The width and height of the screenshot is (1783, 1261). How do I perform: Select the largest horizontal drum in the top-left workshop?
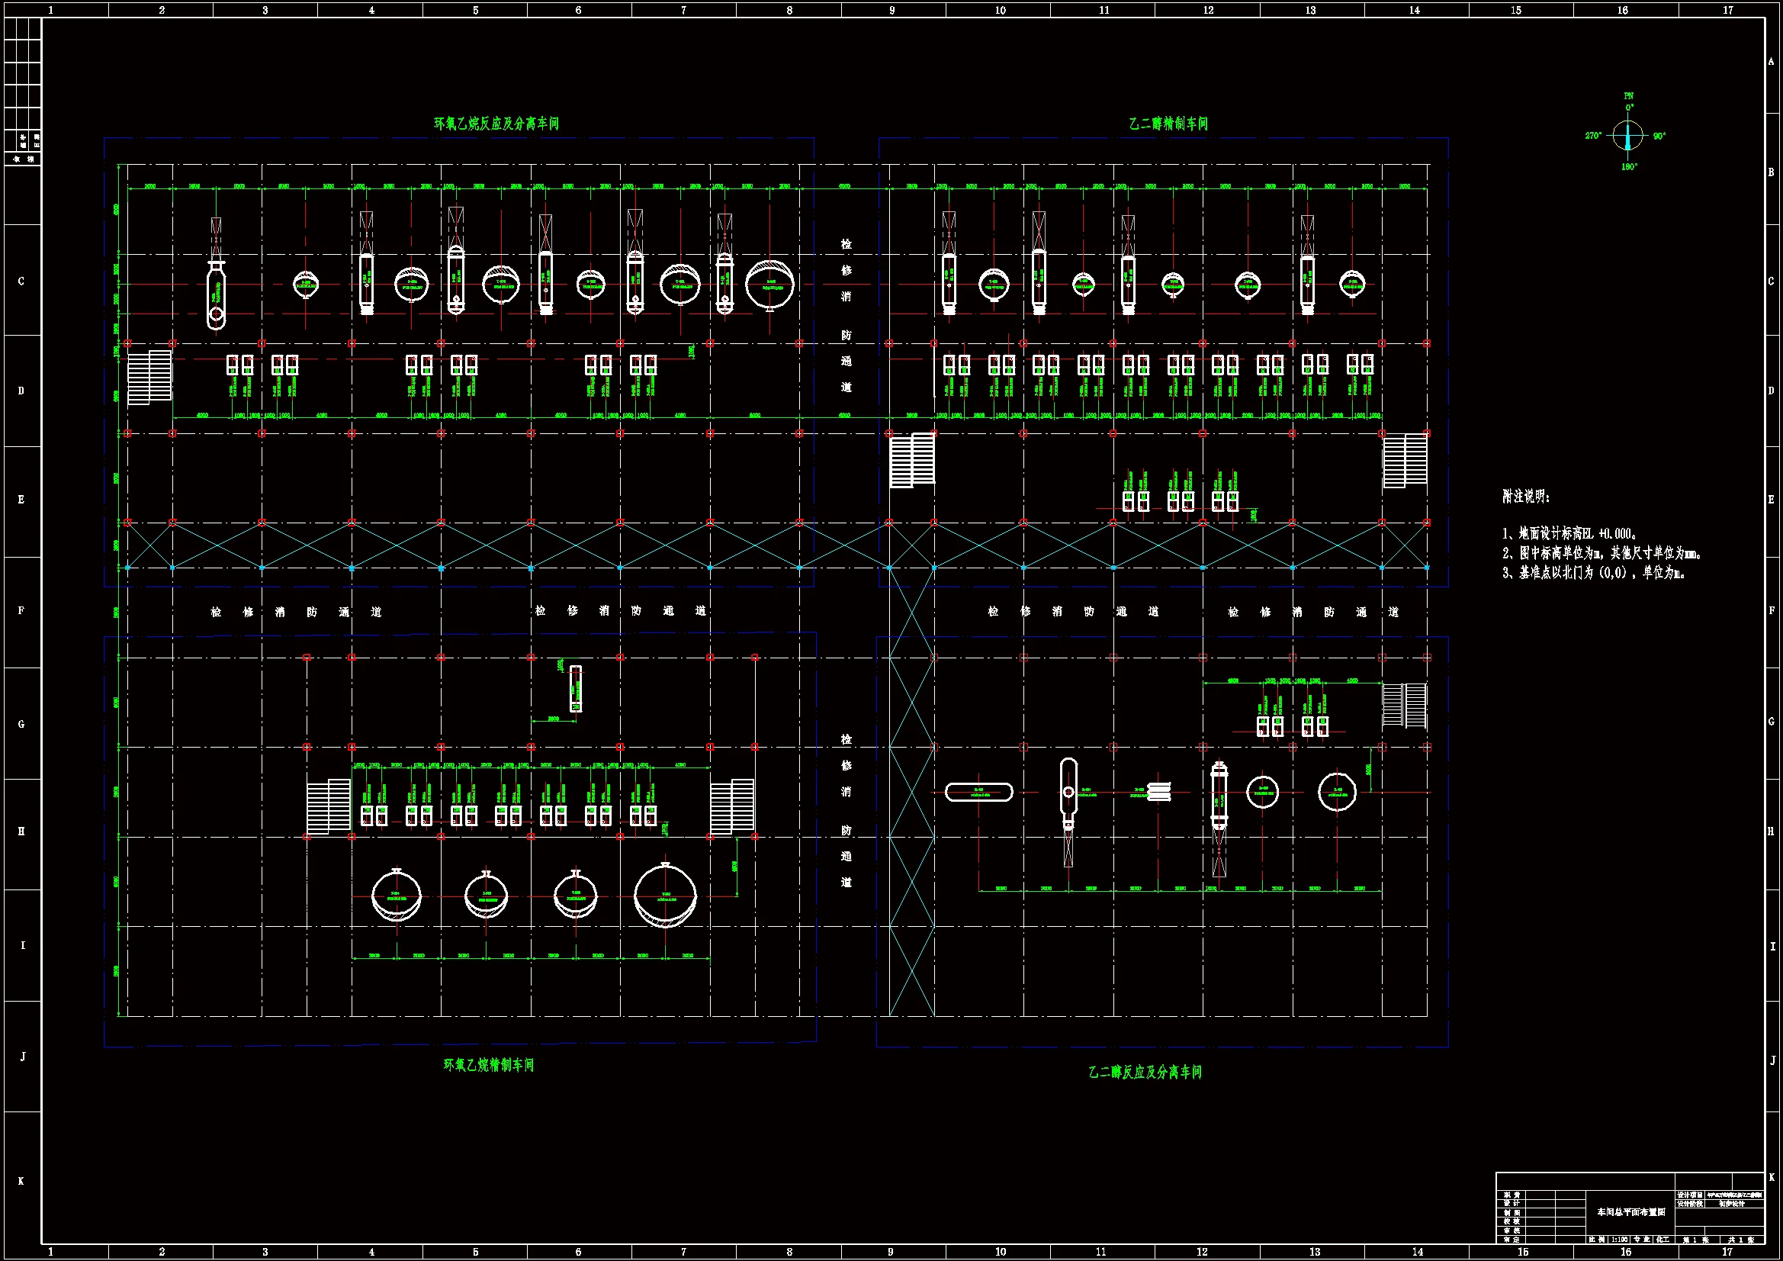(x=769, y=285)
